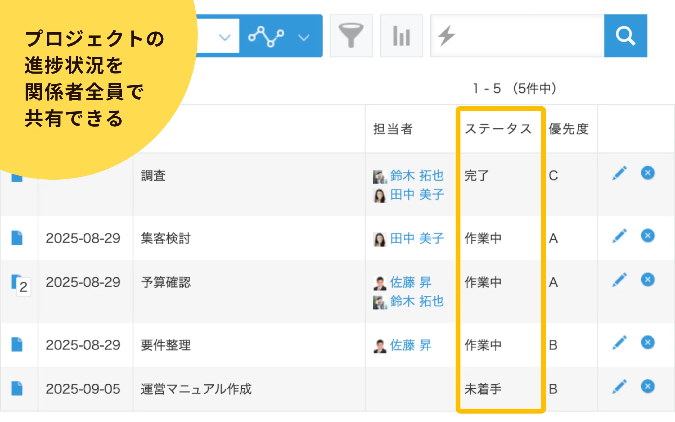The image size is (675, 422).
Task: Open the bar chart aggregation icon
Action: click(x=401, y=36)
